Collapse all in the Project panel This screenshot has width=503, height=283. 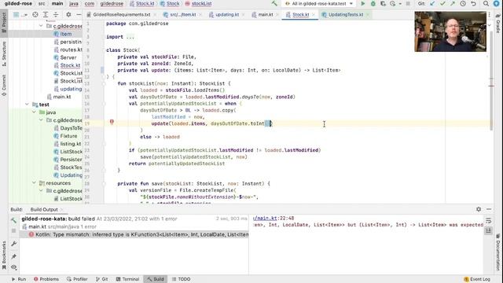coord(56,14)
